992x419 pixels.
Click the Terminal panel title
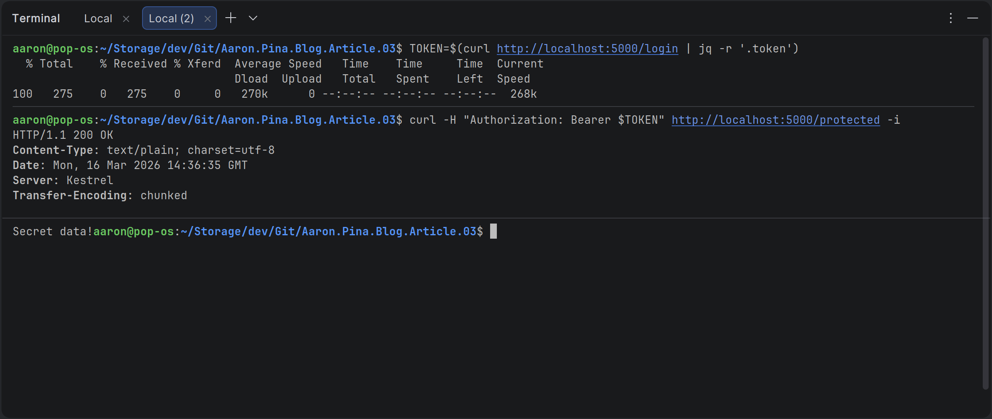(x=36, y=18)
